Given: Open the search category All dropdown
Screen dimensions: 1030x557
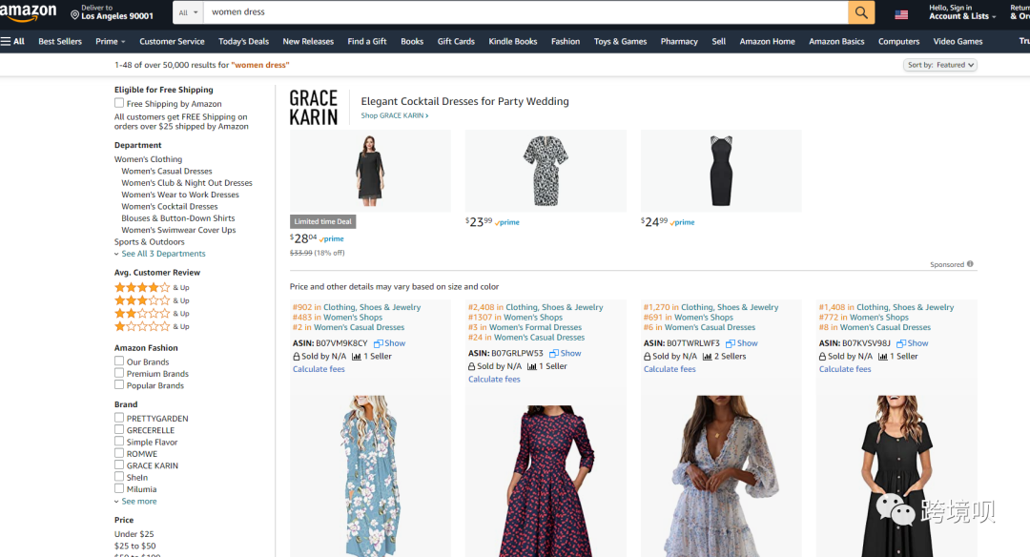Looking at the screenshot, I should [x=189, y=12].
